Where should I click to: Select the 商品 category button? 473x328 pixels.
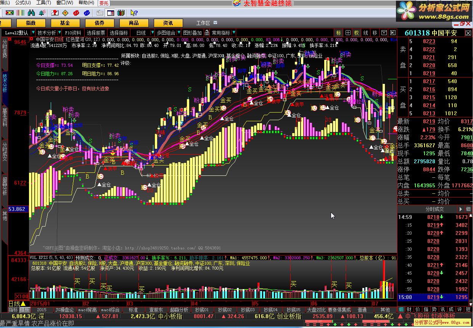(x=134, y=23)
